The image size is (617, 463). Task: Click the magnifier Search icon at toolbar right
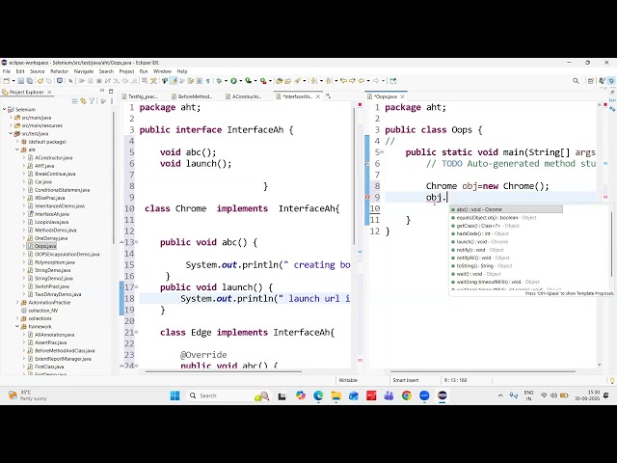pyautogui.click(x=576, y=81)
